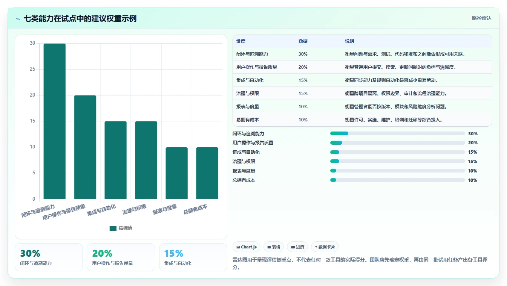Click description 衡量同步能力及规则自动化是否减少重复劳动
507x286 pixels.
(x=391, y=80)
